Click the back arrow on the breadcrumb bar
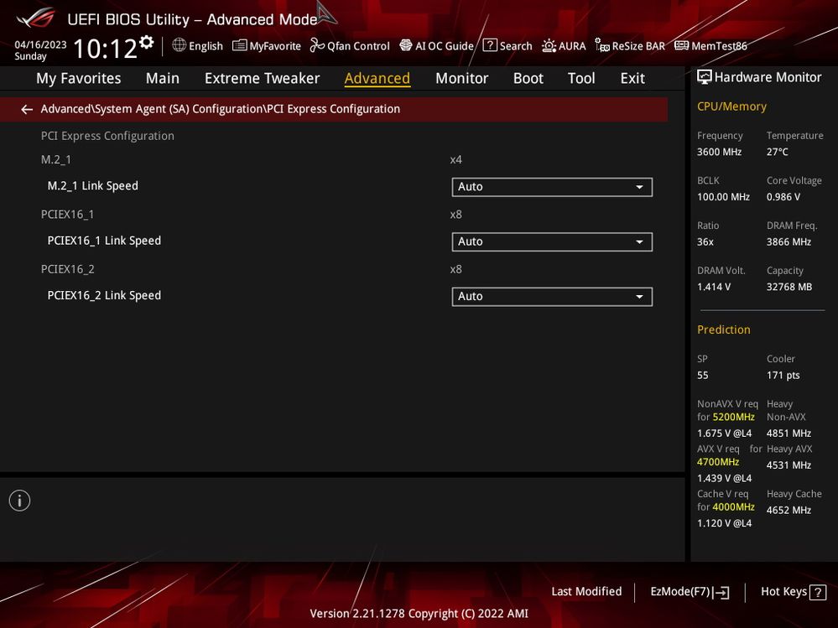The image size is (838, 628). (x=26, y=109)
